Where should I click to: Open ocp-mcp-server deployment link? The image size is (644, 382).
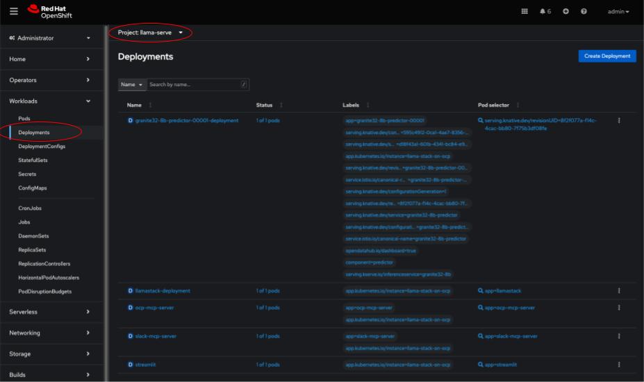click(154, 308)
